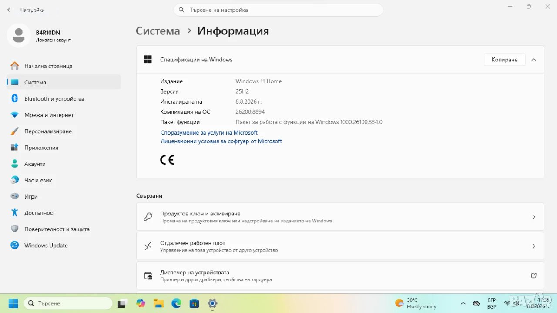The width and height of the screenshot is (557, 313).
Task: Close the Settings window
Action: click(x=548, y=7)
